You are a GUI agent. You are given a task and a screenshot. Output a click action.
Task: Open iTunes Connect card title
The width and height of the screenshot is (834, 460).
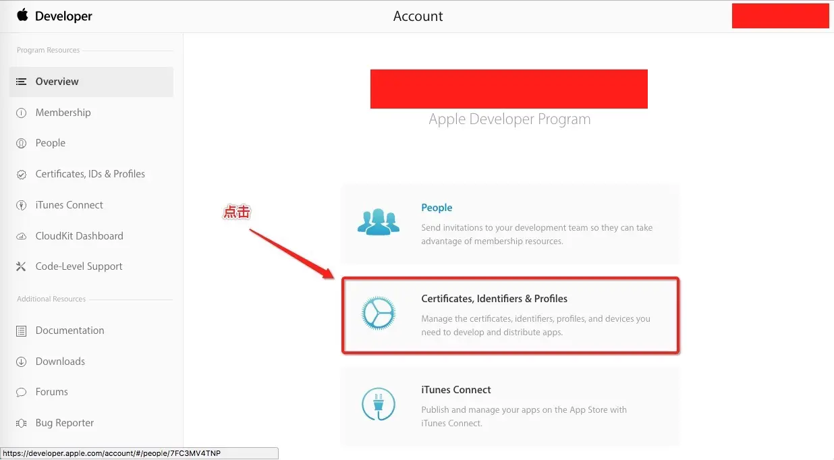(456, 390)
